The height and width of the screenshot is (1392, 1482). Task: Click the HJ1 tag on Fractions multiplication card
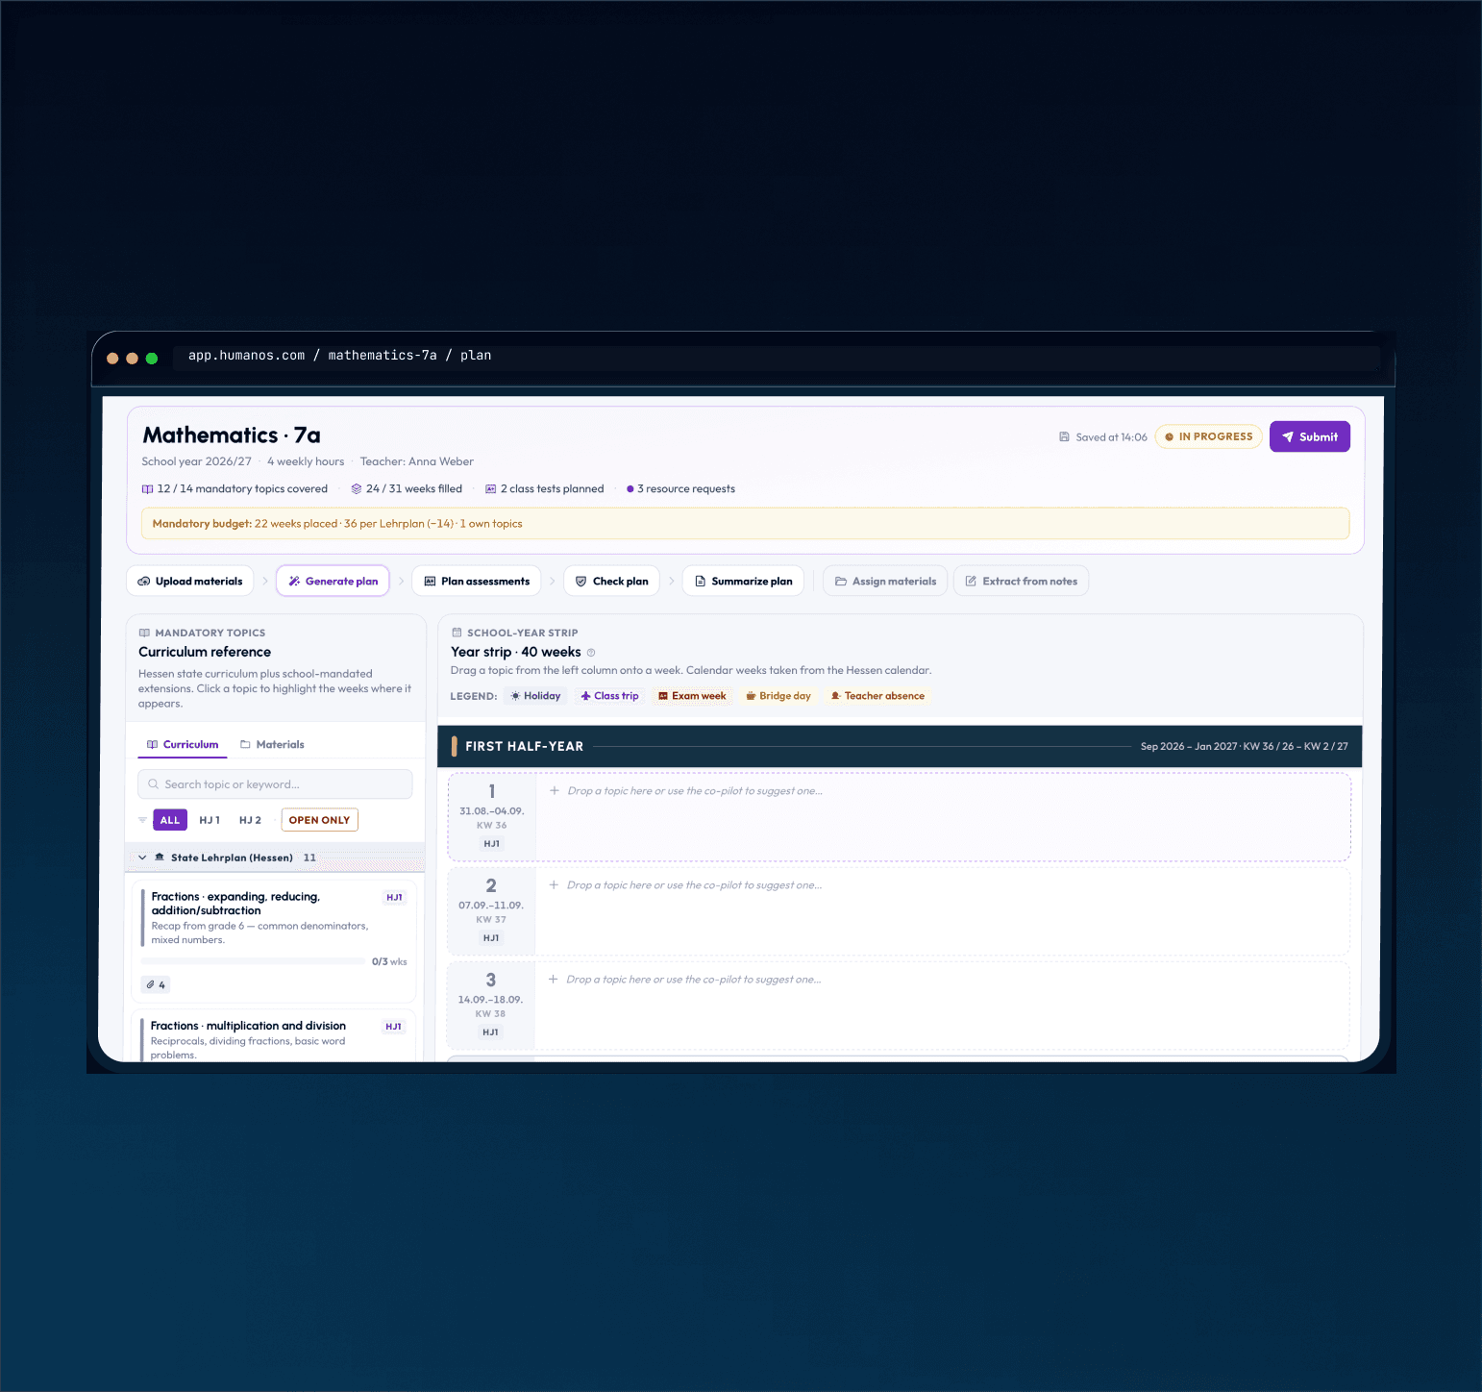pos(393,1027)
